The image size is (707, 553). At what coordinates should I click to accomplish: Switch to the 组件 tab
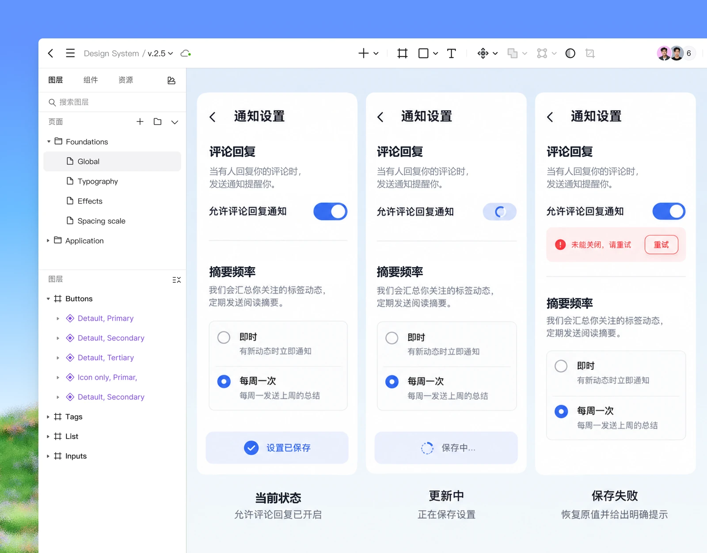91,80
